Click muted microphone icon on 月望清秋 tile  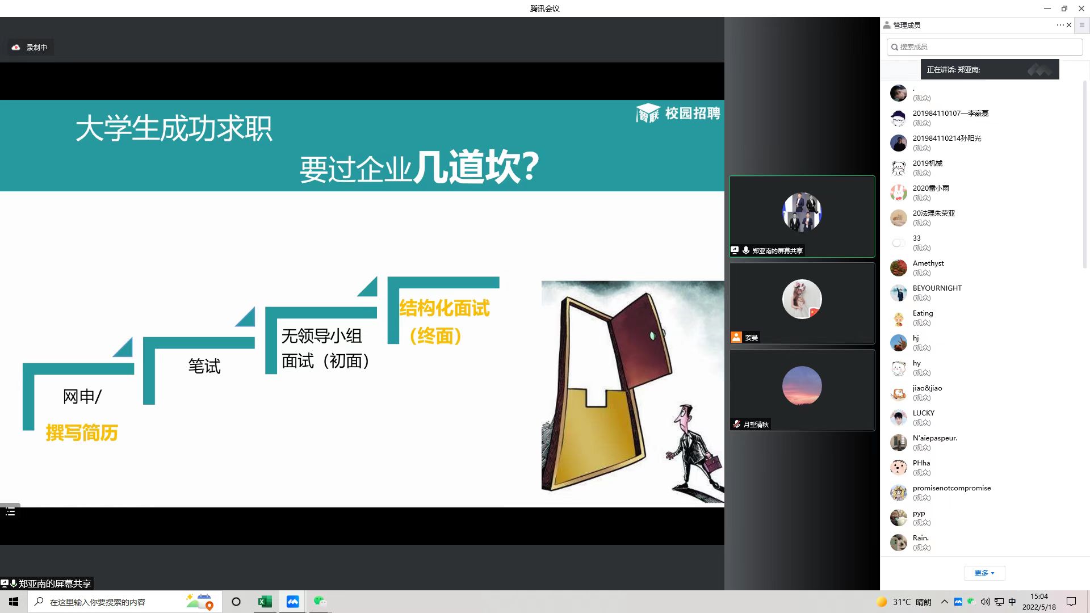(x=736, y=424)
